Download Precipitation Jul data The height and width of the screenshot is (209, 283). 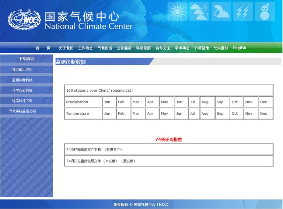192,102
